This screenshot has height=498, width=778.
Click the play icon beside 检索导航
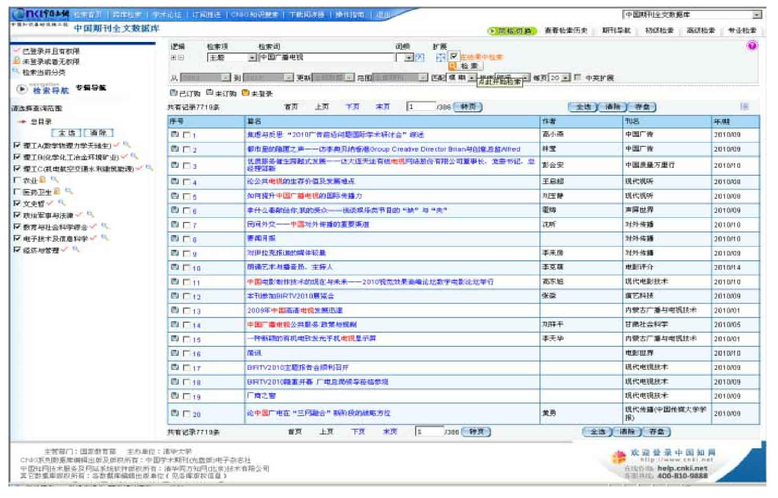click(21, 89)
